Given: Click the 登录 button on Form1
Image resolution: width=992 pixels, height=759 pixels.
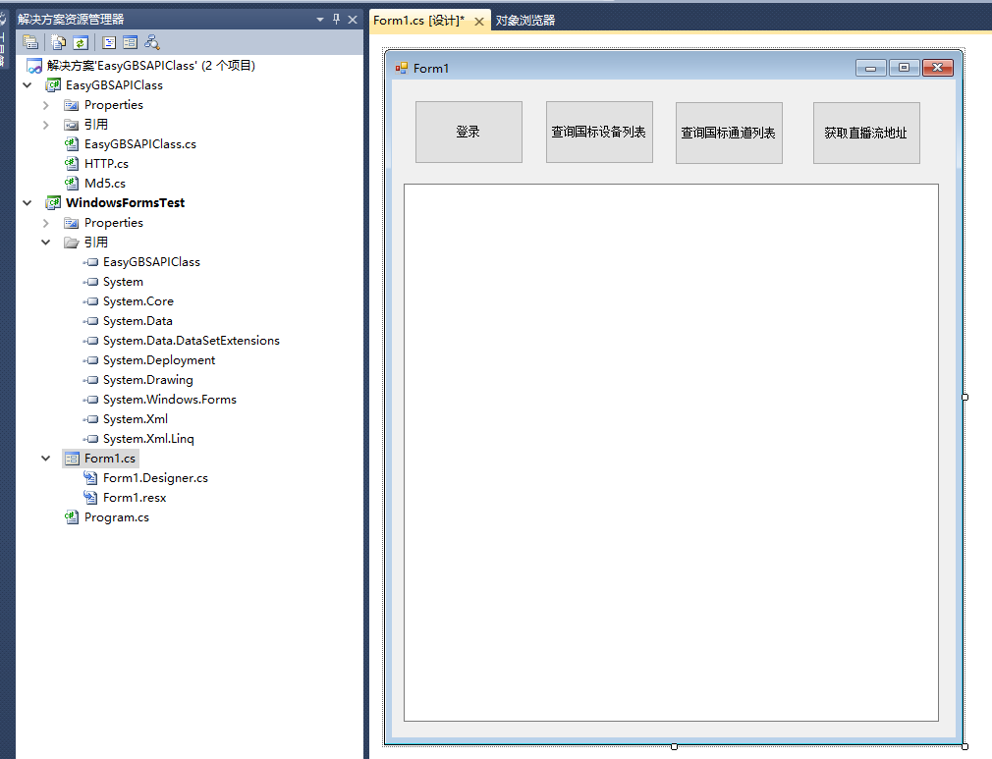Looking at the screenshot, I should [468, 133].
